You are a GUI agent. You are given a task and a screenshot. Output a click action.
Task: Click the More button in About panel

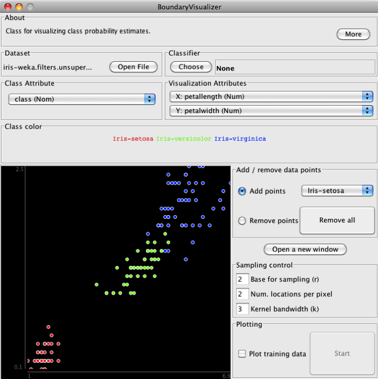coord(353,34)
